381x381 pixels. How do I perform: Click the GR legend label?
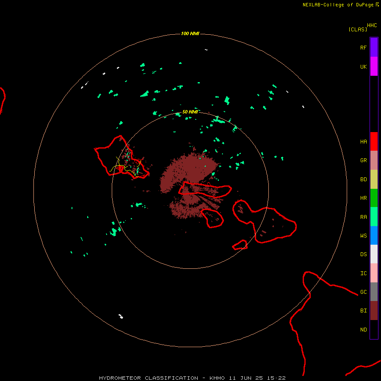[x=363, y=160]
